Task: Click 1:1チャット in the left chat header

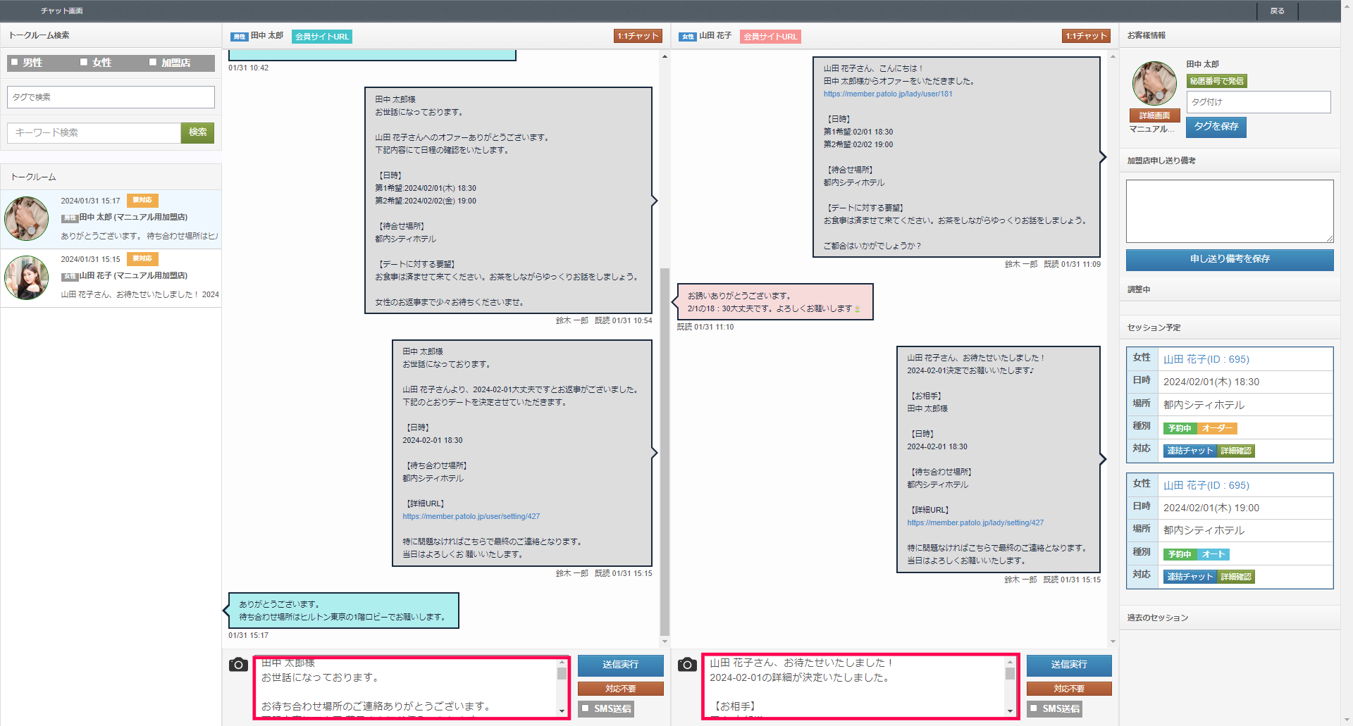Action: tap(638, 36)
